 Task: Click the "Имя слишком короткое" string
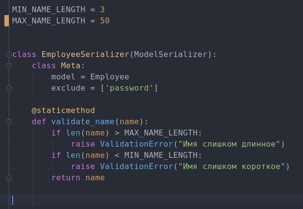coord(231,166)
